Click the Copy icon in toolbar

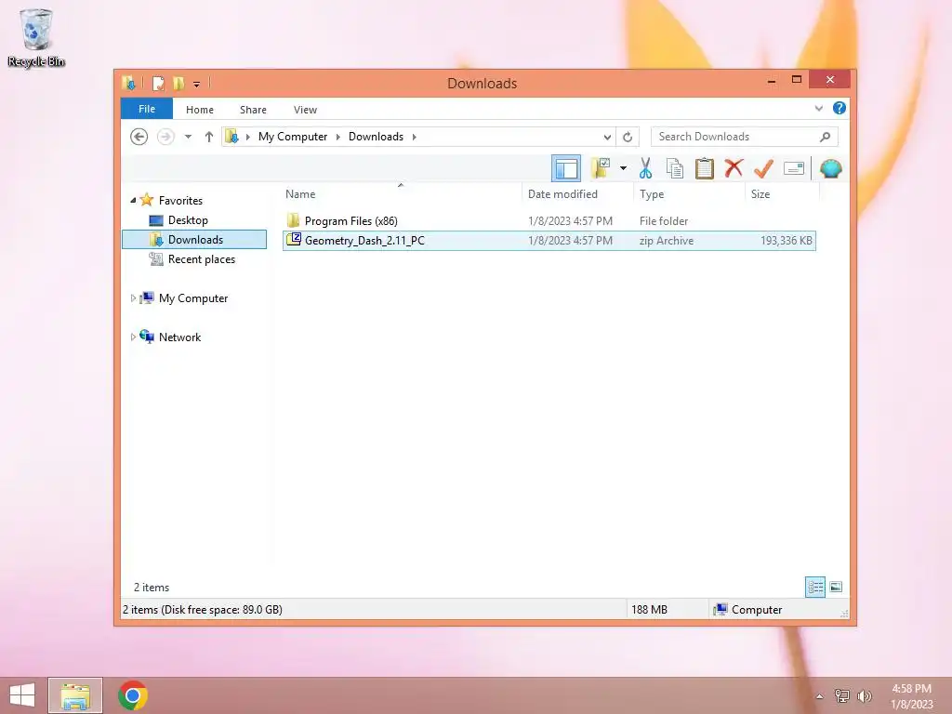674,169
